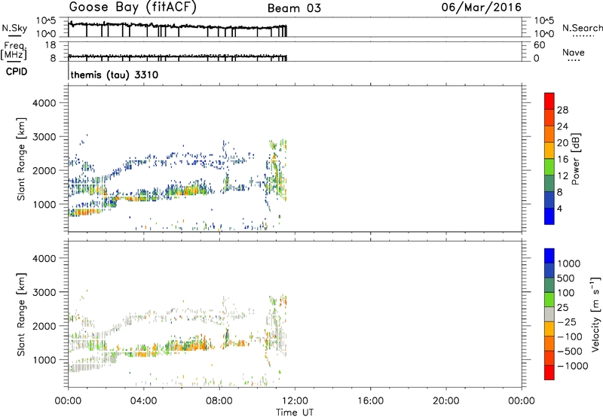Click the 'Freq. [MHz]' axis label
603x417 pixels.
tap(14, 51)
